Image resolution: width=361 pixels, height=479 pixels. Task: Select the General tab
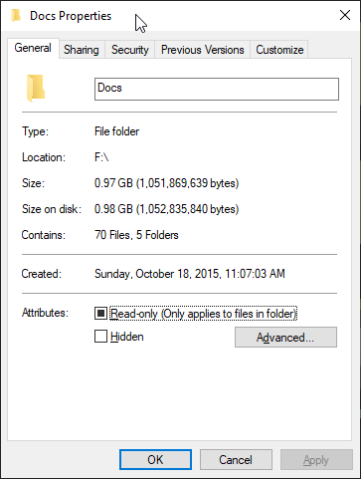point(33,48)
